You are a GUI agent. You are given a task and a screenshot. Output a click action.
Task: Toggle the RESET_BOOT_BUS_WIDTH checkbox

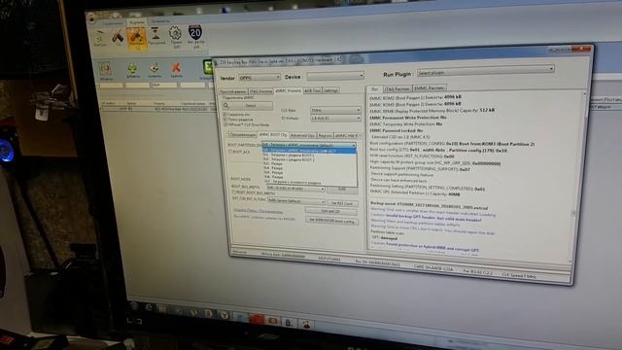point(234,192)
